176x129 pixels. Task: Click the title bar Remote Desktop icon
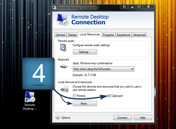coord(54,8)
